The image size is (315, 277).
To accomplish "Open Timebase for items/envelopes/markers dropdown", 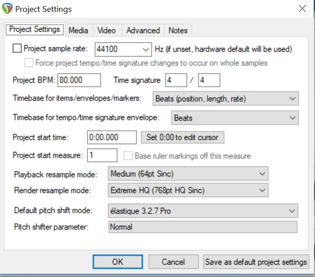I will 226,99.
